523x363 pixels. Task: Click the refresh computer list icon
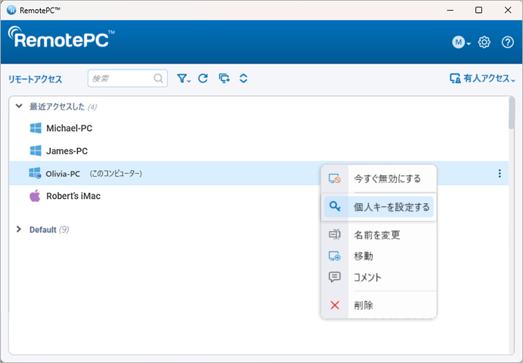click(x=203, y=79)
